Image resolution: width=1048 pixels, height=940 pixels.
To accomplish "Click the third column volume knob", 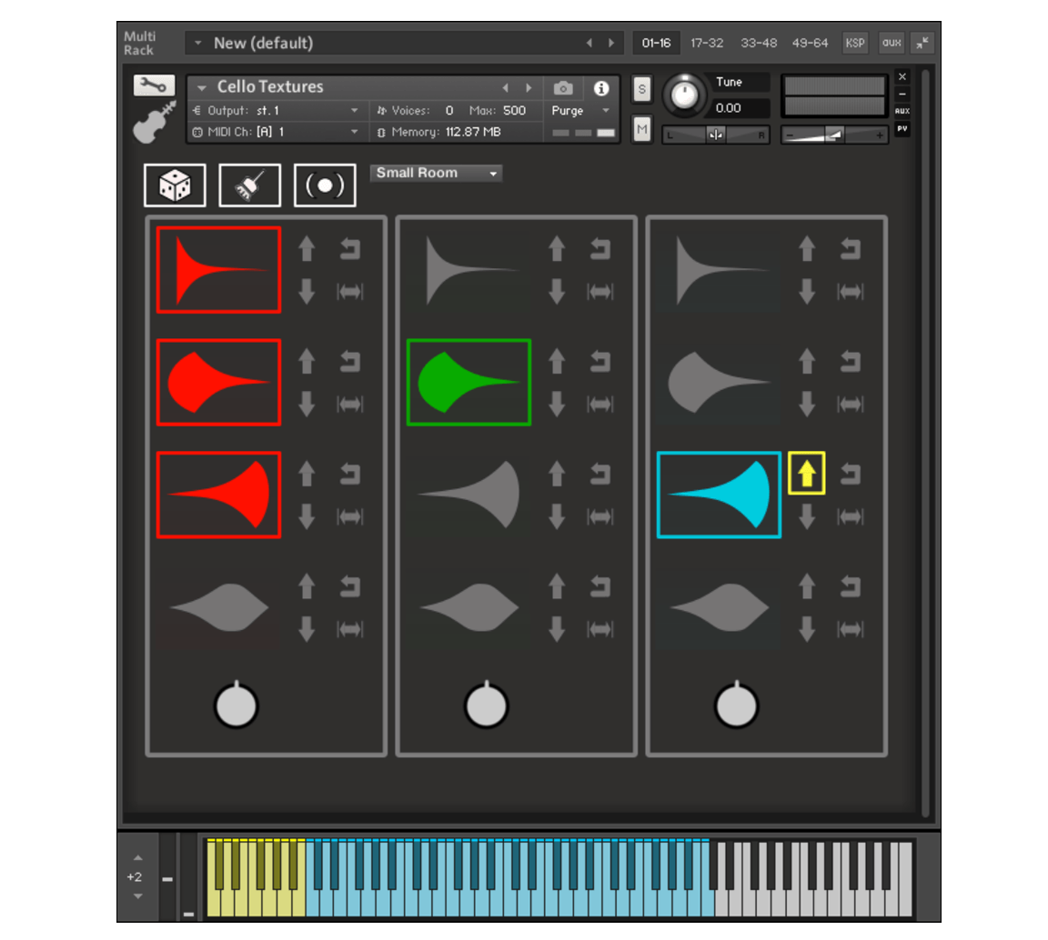I will [x=736, y=705].
